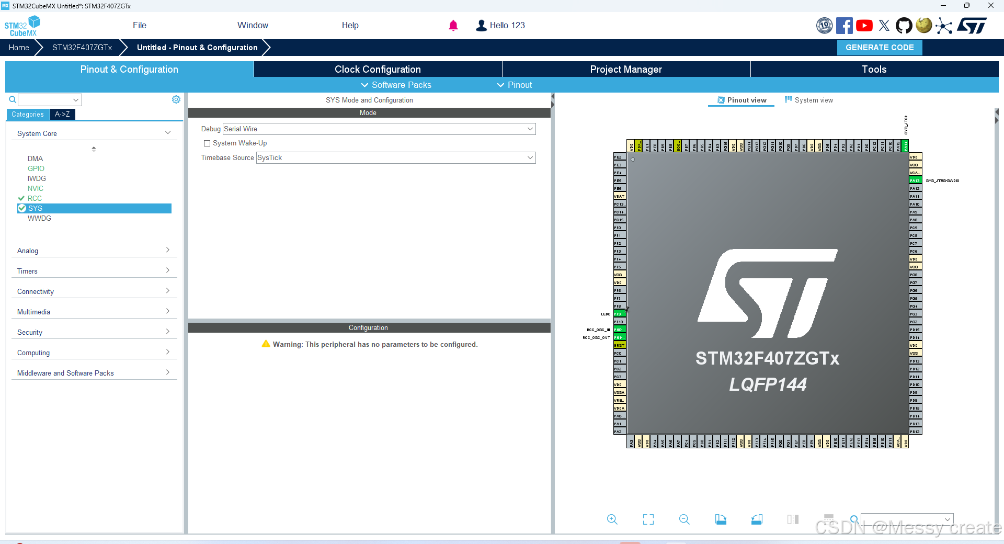Collapse category list small up arrow
1004x544 pixels.
pyautogui.click(x=94, y=149)
